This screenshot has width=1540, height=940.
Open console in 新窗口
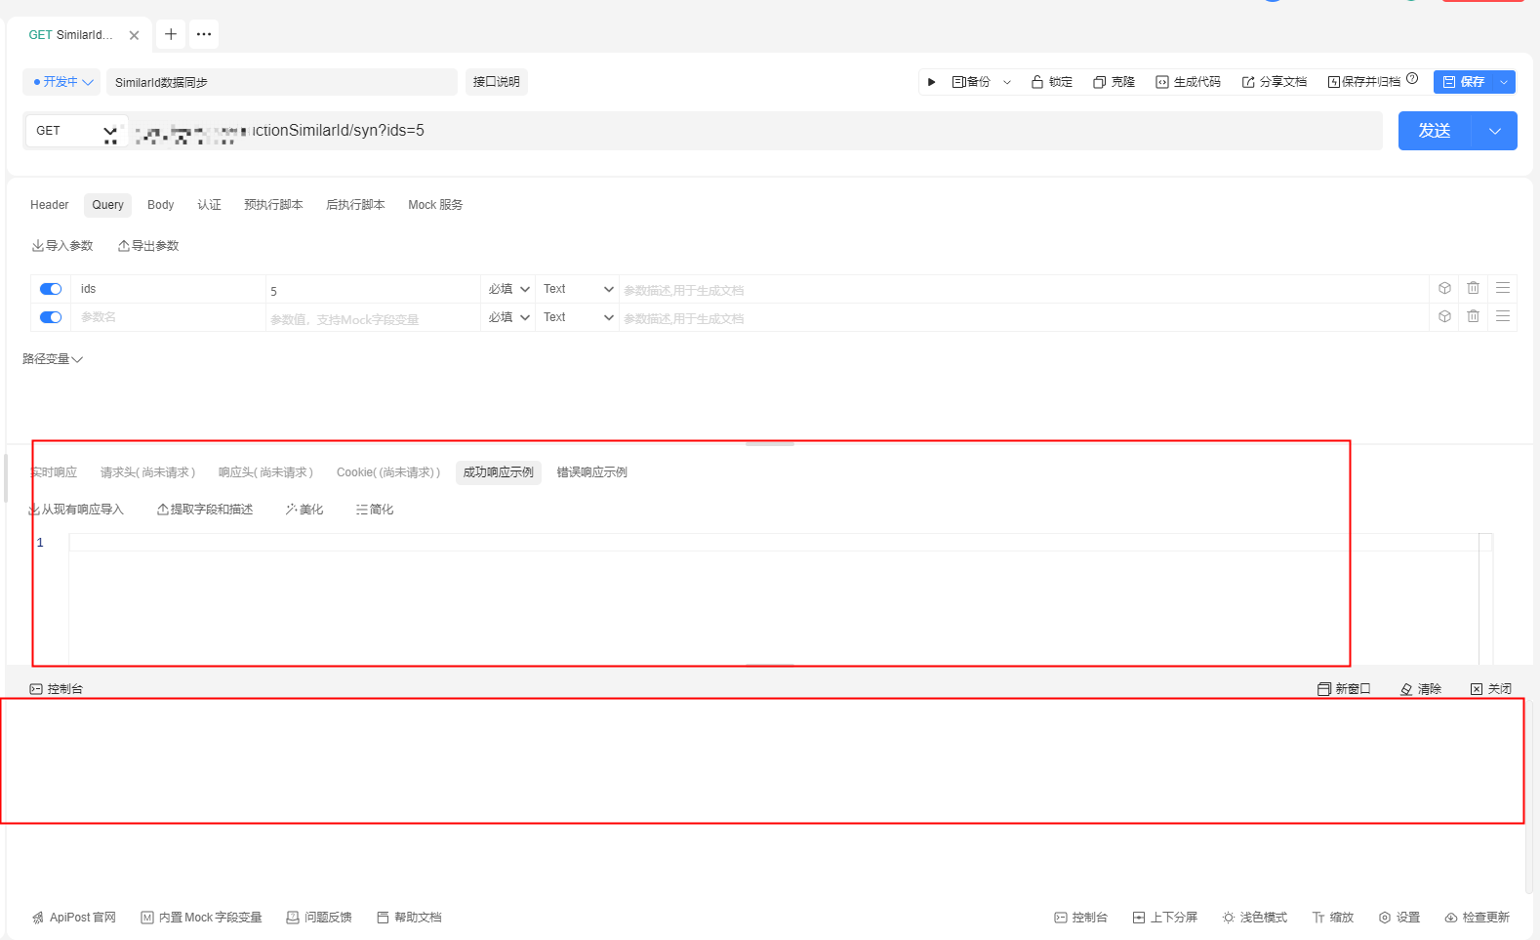pyautogui.click(x=1344, y=689)
